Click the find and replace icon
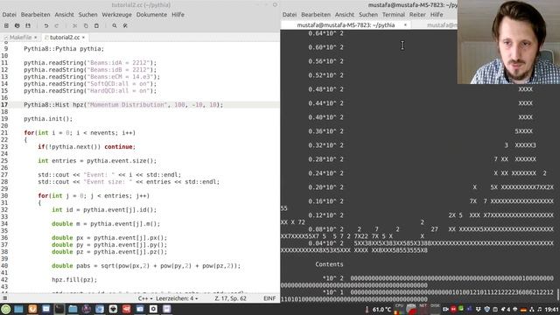 pyautogui.click(x=125, y=25)
